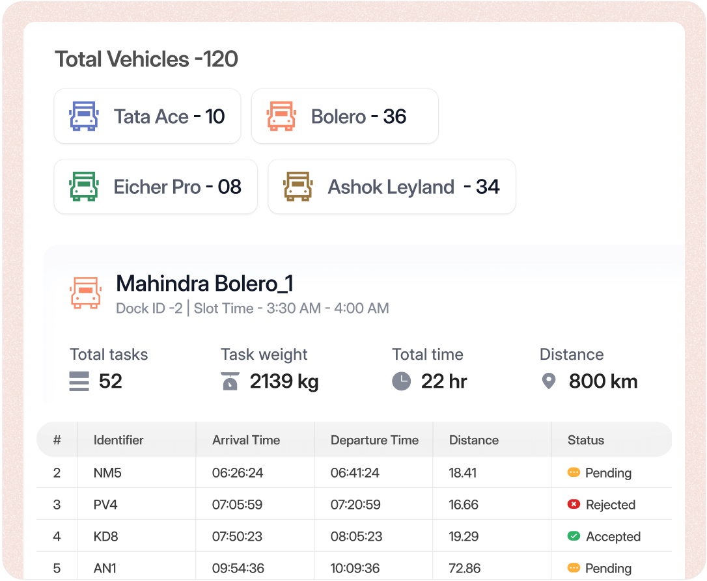Image resolution: width=707 pixels, height=581 pixels.
Task: Click row number 3 in the table
Action: (57, 504)
